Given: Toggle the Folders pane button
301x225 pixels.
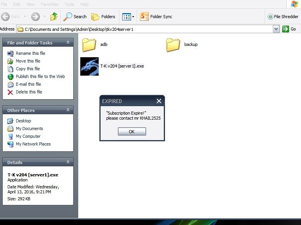Looking at the screenshot, I should point(103,17).
